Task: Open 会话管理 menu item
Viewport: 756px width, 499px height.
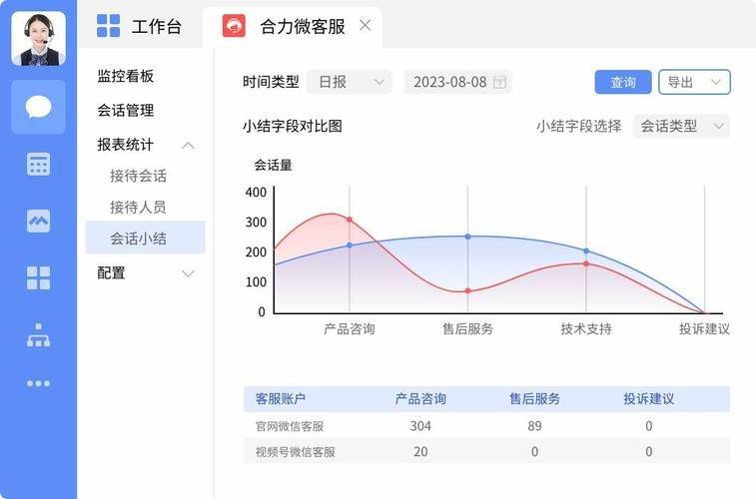Action: (x=126, y=111)
